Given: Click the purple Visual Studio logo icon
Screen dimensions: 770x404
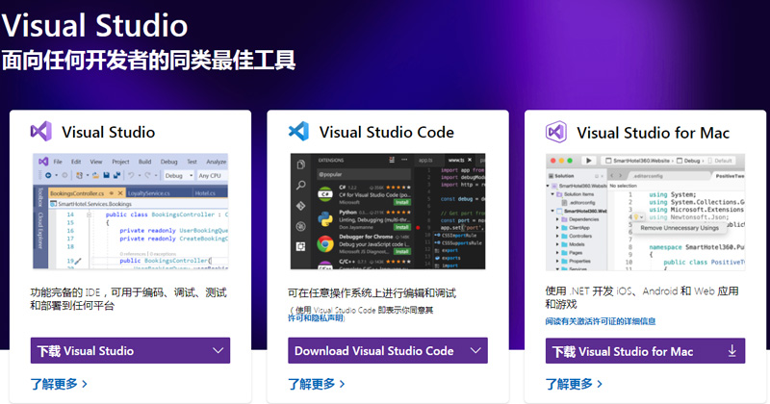Looking at the screenshot, I should tap(42, 132).
